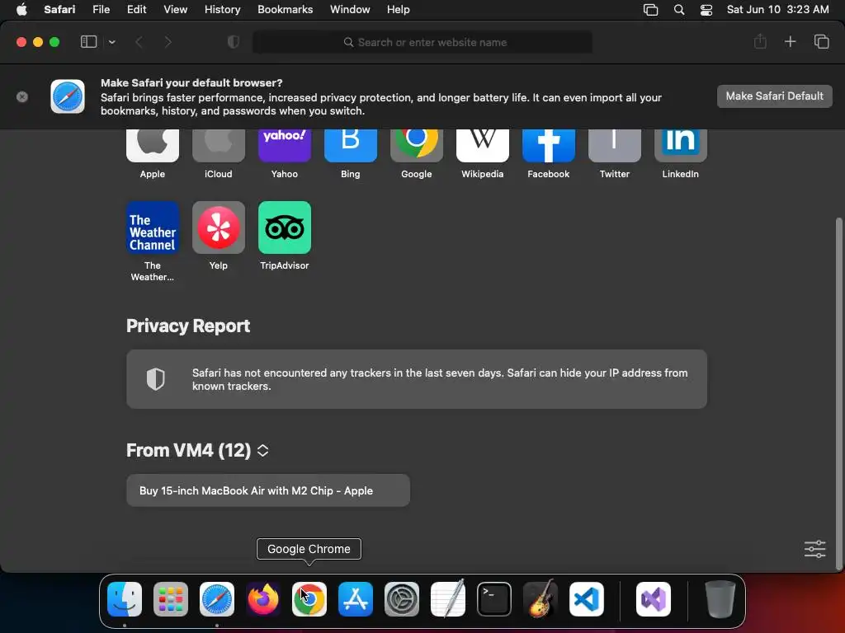Dismiss the default browser banner
This screenshot has height=633, width=845.
22,97
